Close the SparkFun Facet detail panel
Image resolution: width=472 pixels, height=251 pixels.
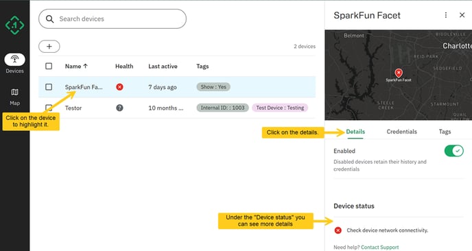tap(462, 15)
